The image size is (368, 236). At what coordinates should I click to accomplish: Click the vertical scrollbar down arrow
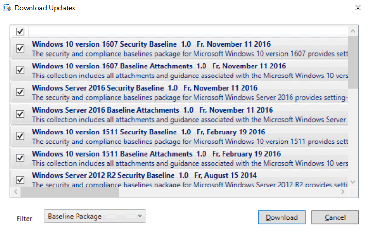[353, 182]
